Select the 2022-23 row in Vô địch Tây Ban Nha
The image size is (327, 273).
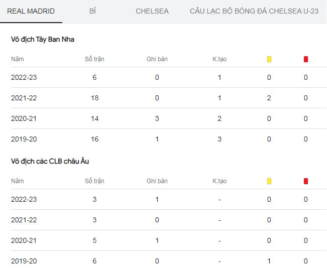24,77
